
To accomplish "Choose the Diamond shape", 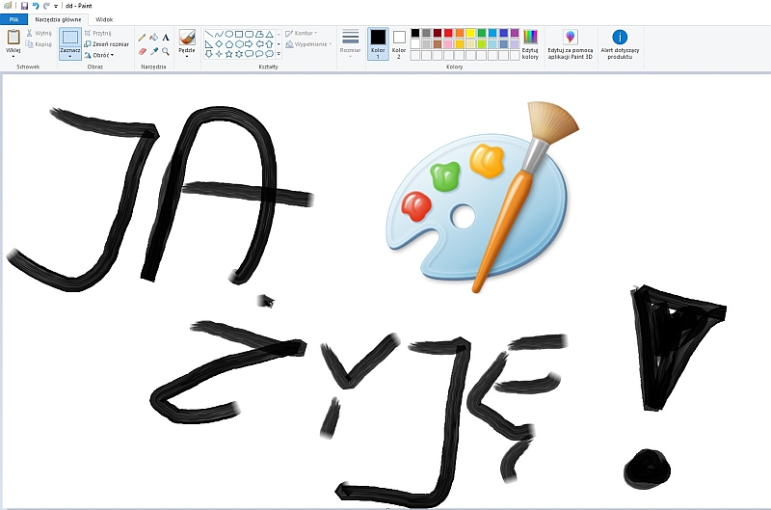I will [x=219, y=43].
